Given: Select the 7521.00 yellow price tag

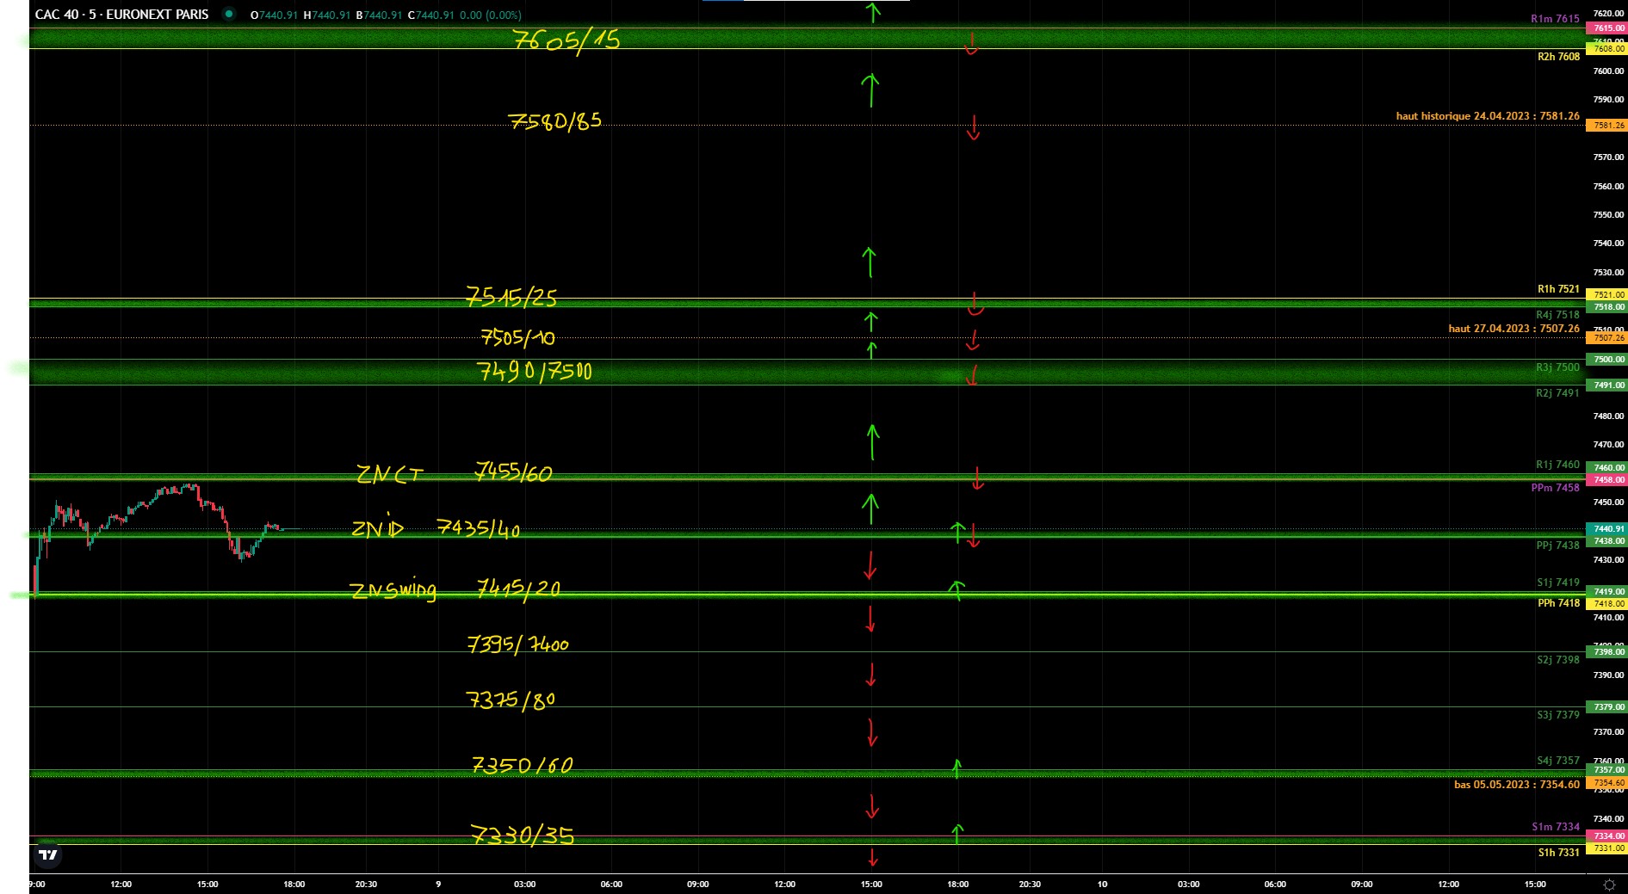Looking at the screenshot, I should coord(1606,294).
